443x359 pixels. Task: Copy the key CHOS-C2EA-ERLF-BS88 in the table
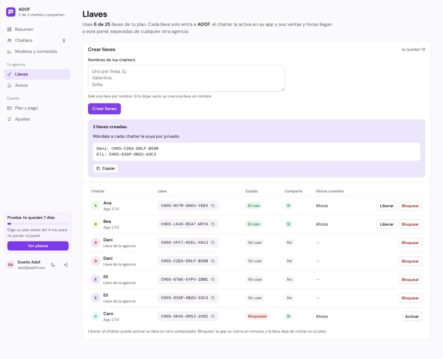point(213,261)
